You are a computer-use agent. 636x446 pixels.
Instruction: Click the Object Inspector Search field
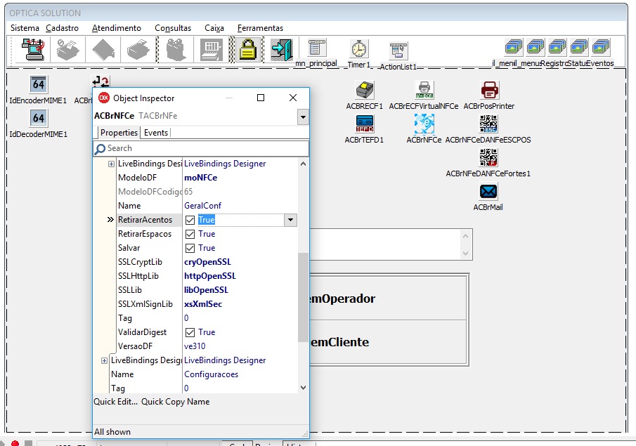(201, 148)
